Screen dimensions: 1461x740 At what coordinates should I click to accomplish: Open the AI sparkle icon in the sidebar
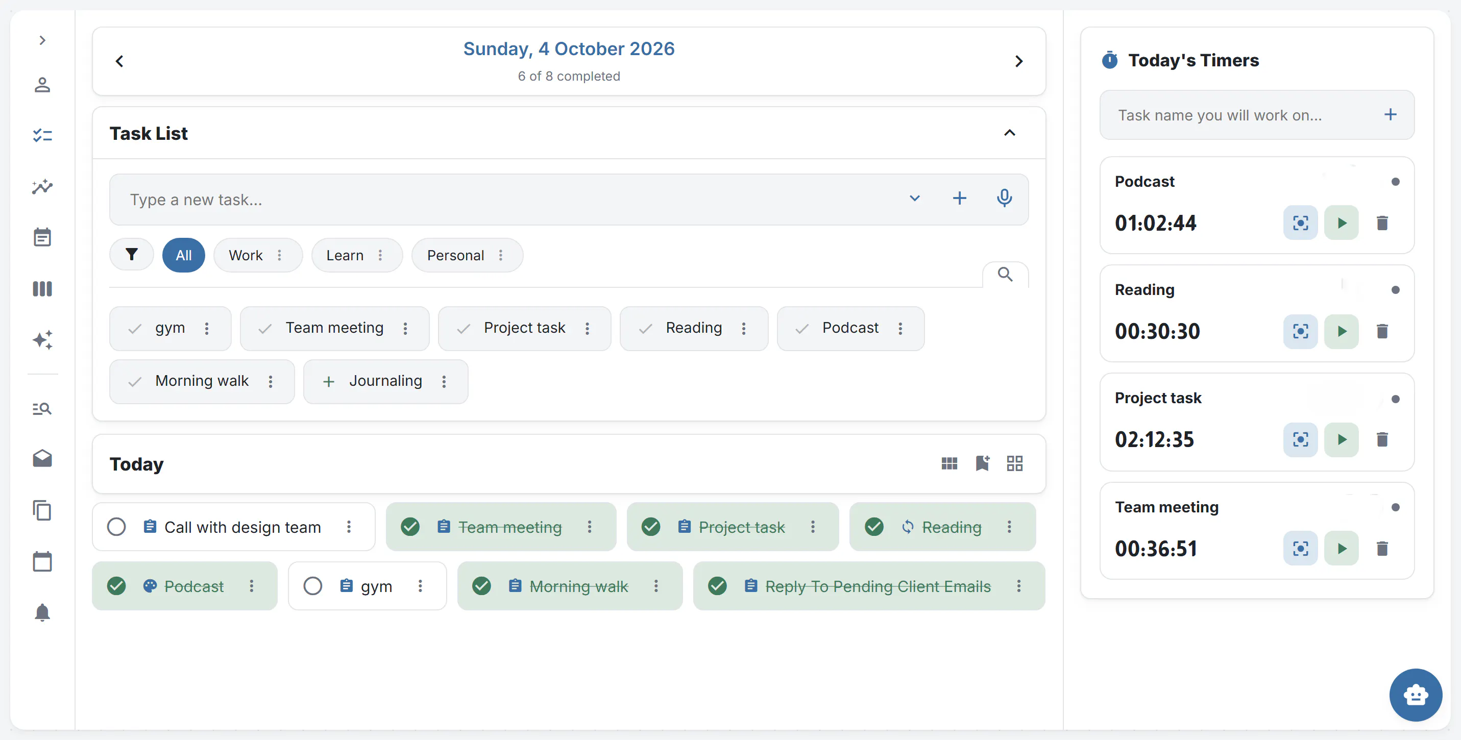tap(42, 340)
